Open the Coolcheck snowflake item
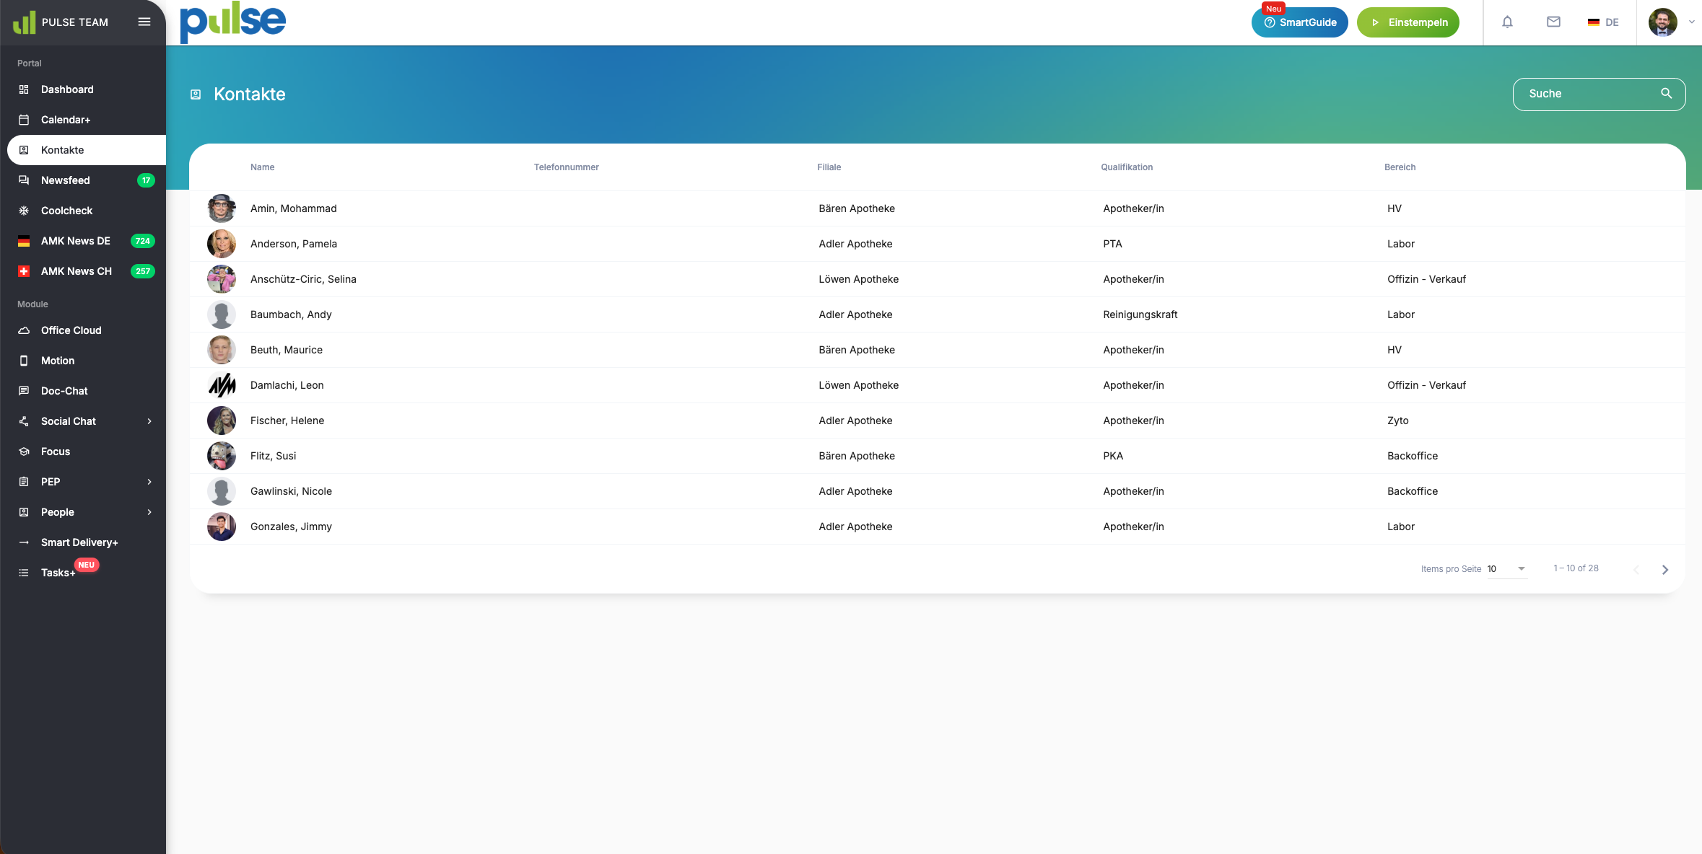 pos(66,211)
